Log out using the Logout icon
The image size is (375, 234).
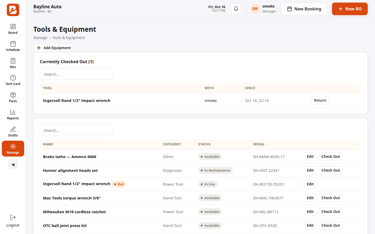(13, 221)
